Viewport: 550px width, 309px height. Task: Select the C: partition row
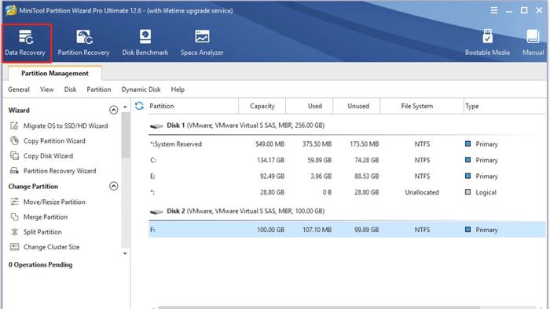point(347,160)
